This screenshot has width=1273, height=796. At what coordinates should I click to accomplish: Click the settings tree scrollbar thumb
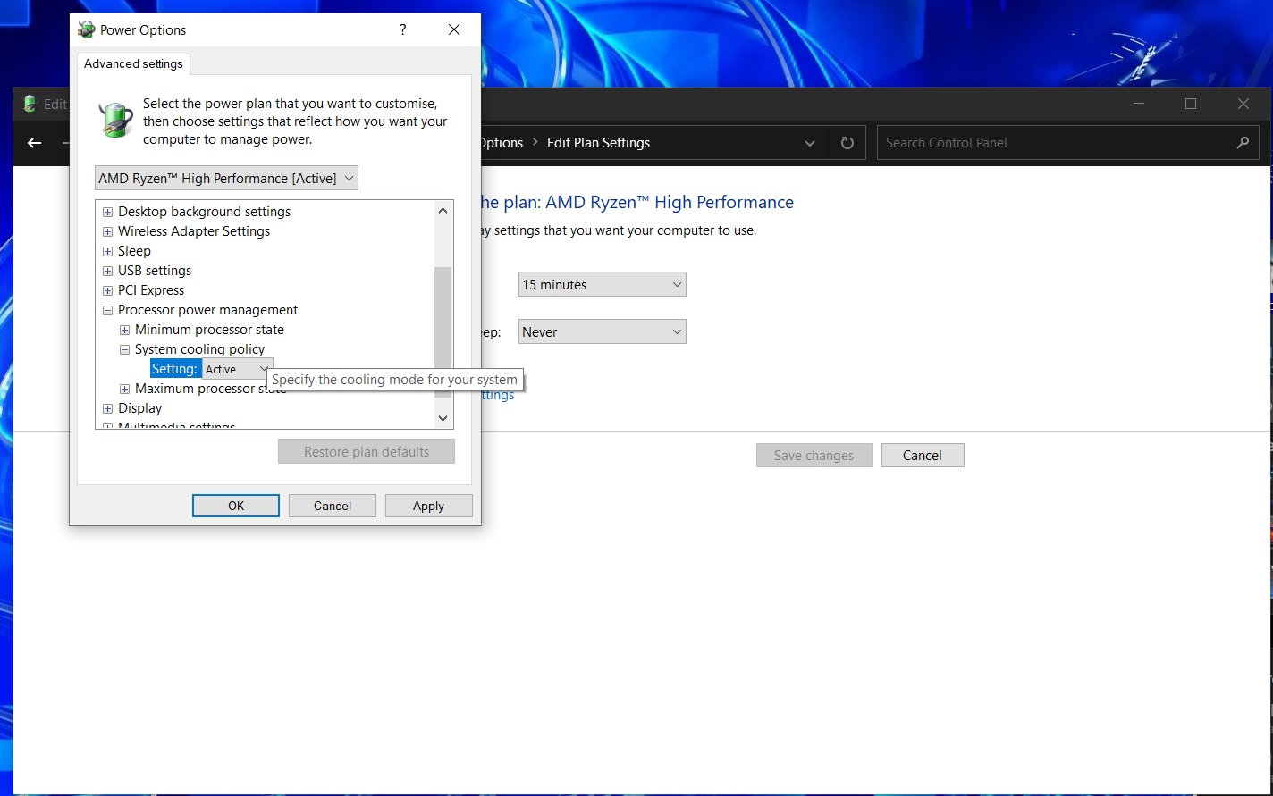coord(443,331)
